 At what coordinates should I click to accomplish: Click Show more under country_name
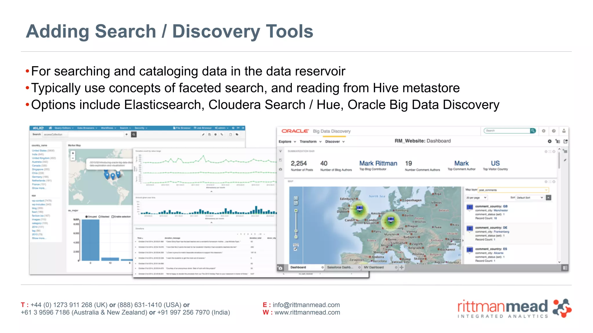(39, 188)
